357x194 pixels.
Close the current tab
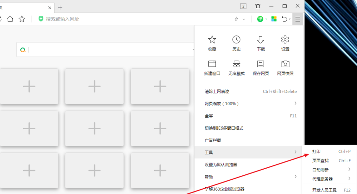pyautogui.click(x=50, y=8)
